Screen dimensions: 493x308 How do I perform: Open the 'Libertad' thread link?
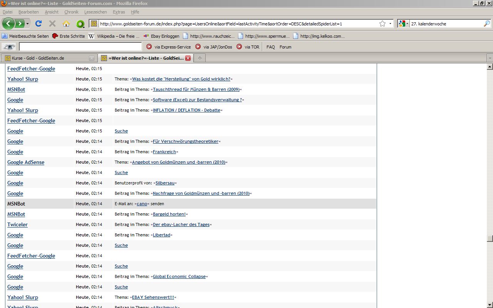click(161, 235)
